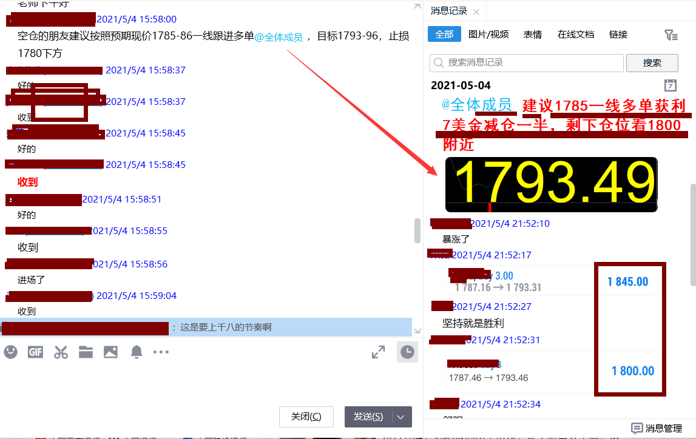Switch to 在线文档 tab
The image size is (696, 439).
pos(576,34)
